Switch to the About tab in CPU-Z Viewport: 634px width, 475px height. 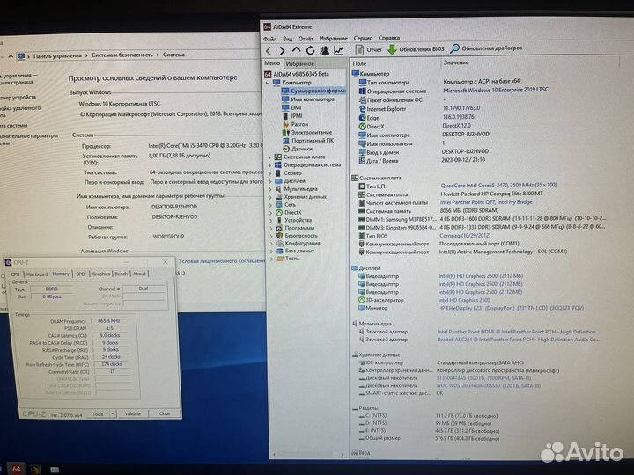click(139, 274)
